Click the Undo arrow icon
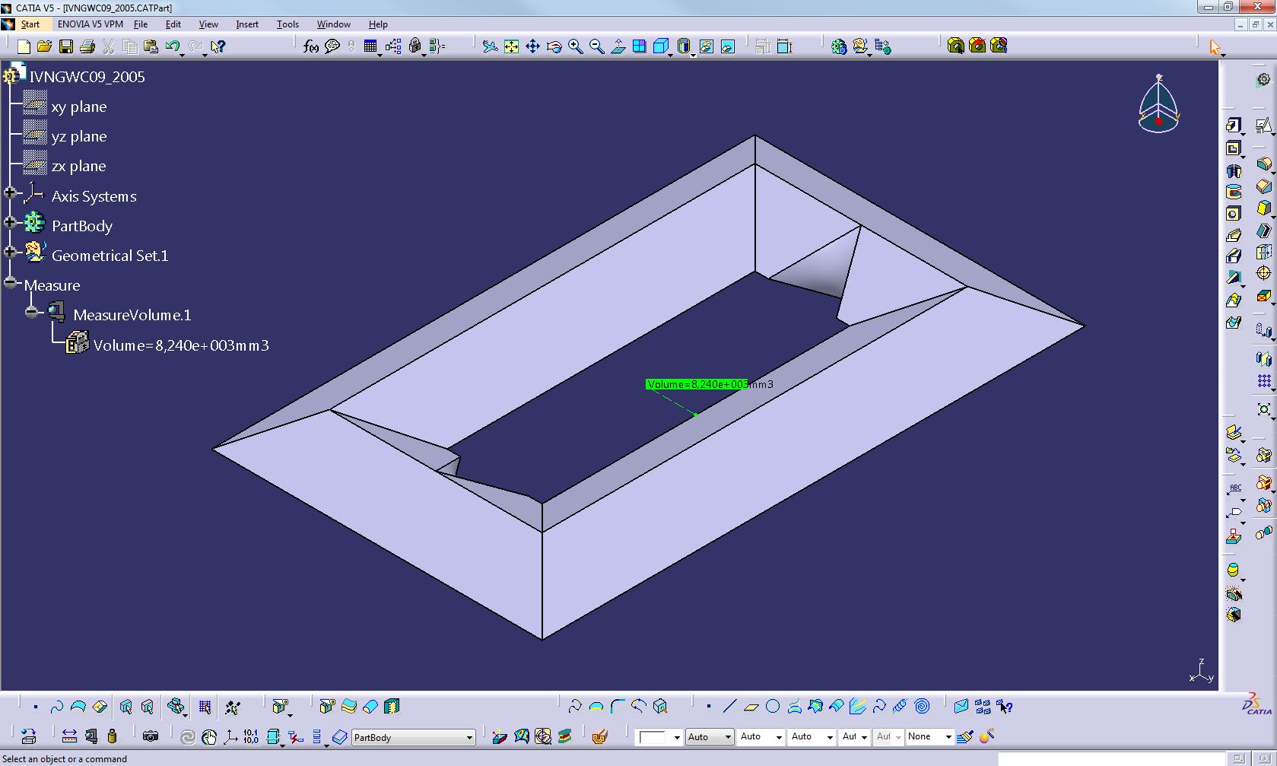Viewport: 1277px width, 766px height. pyautogui.click(x=173, y=46)
